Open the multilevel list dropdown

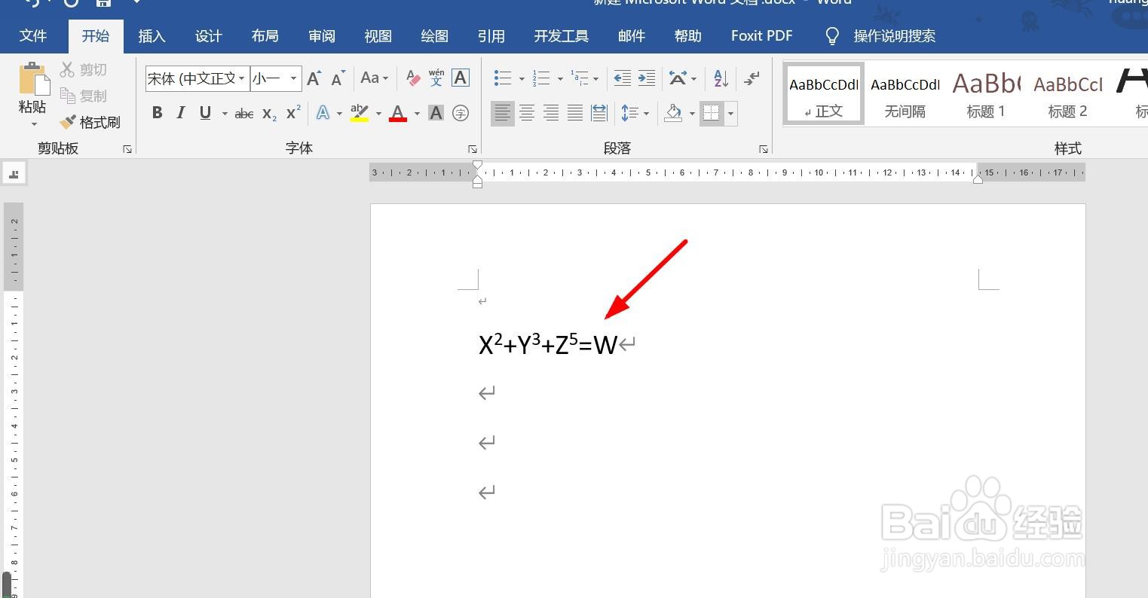click(595, 78)
